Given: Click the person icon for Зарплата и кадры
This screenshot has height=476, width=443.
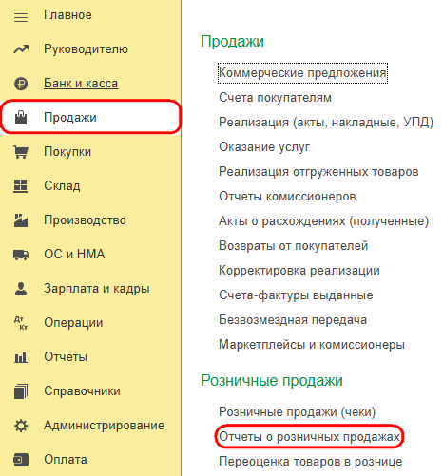Looking at the screenshot, I should click(21, 289).
